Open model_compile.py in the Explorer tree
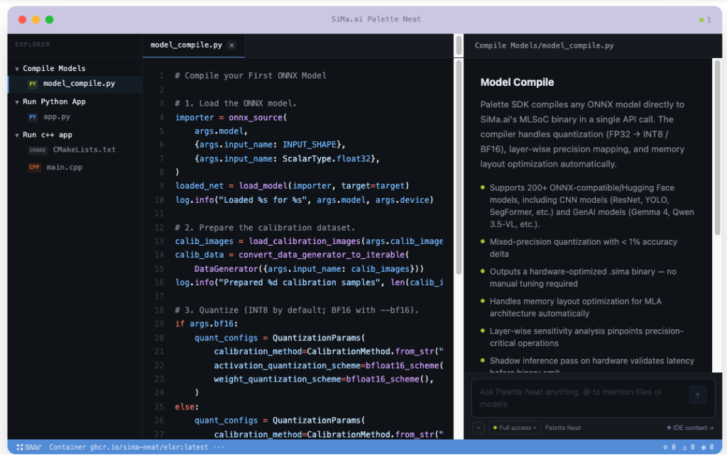727x459 pixels. [75, 84]
